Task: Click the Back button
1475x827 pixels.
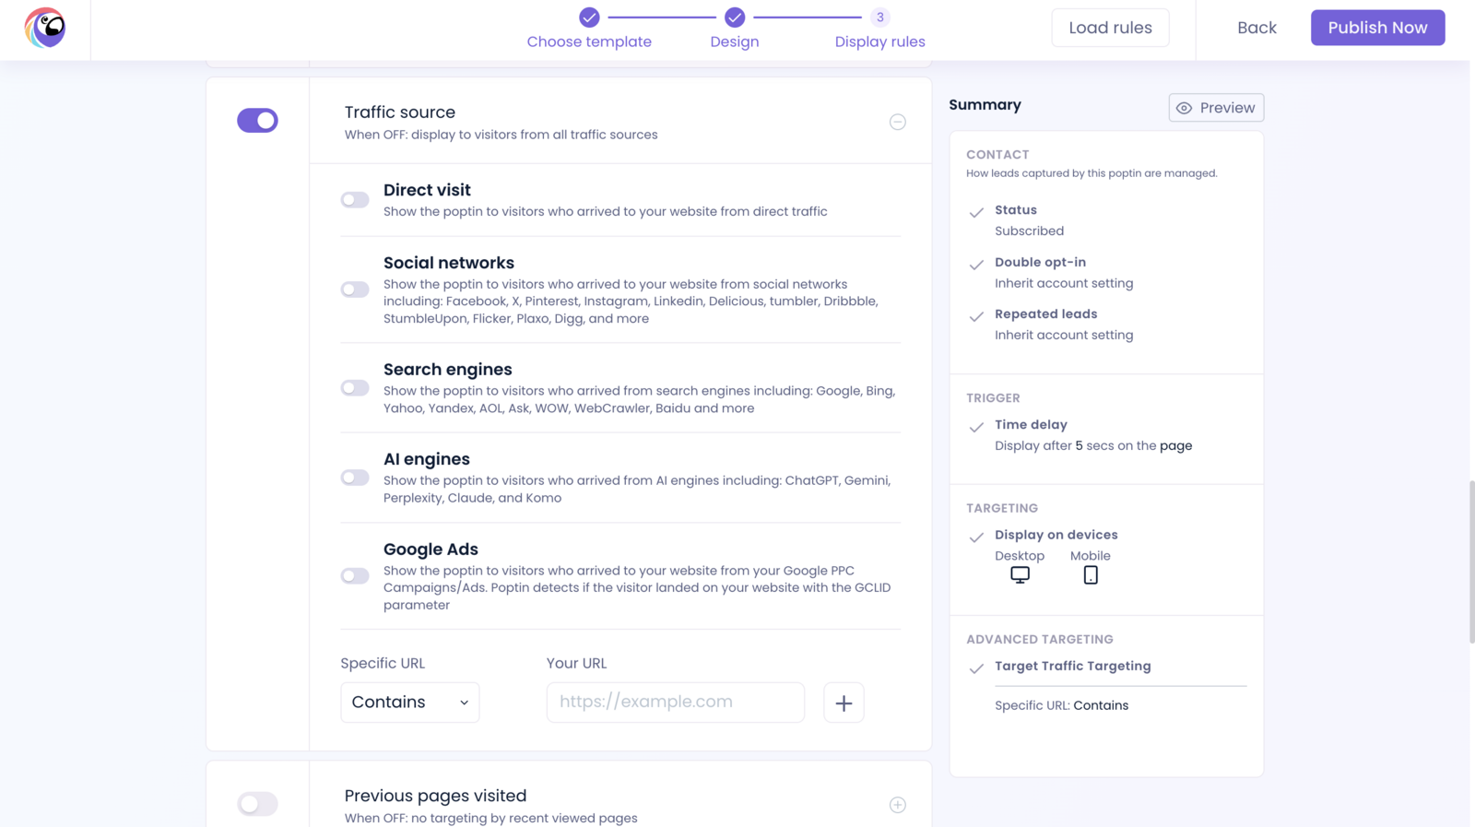Action: 1257,28
